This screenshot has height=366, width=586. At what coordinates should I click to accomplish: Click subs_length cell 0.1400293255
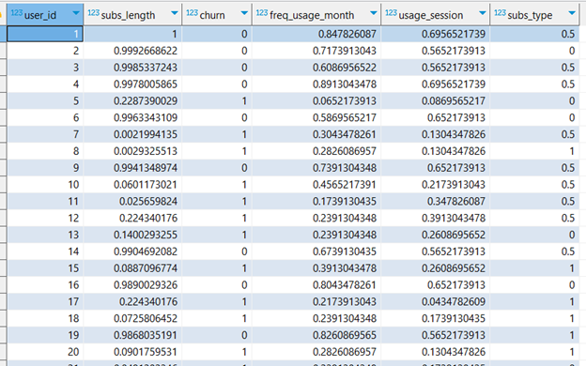[x=132, y=235]
